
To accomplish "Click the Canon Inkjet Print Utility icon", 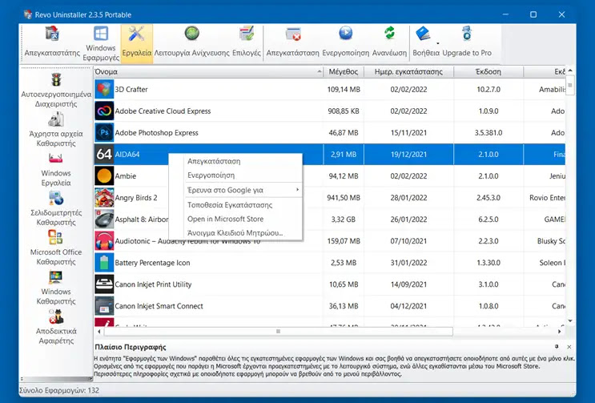I will click(104, 284).
